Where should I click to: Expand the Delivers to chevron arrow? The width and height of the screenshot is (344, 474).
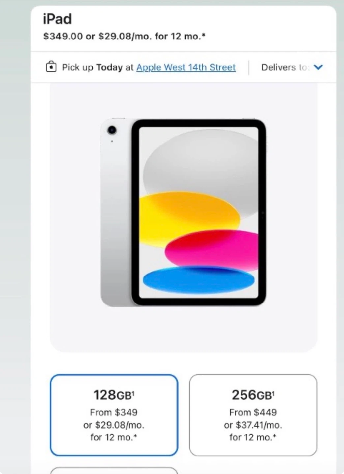(x=318, y=67)
